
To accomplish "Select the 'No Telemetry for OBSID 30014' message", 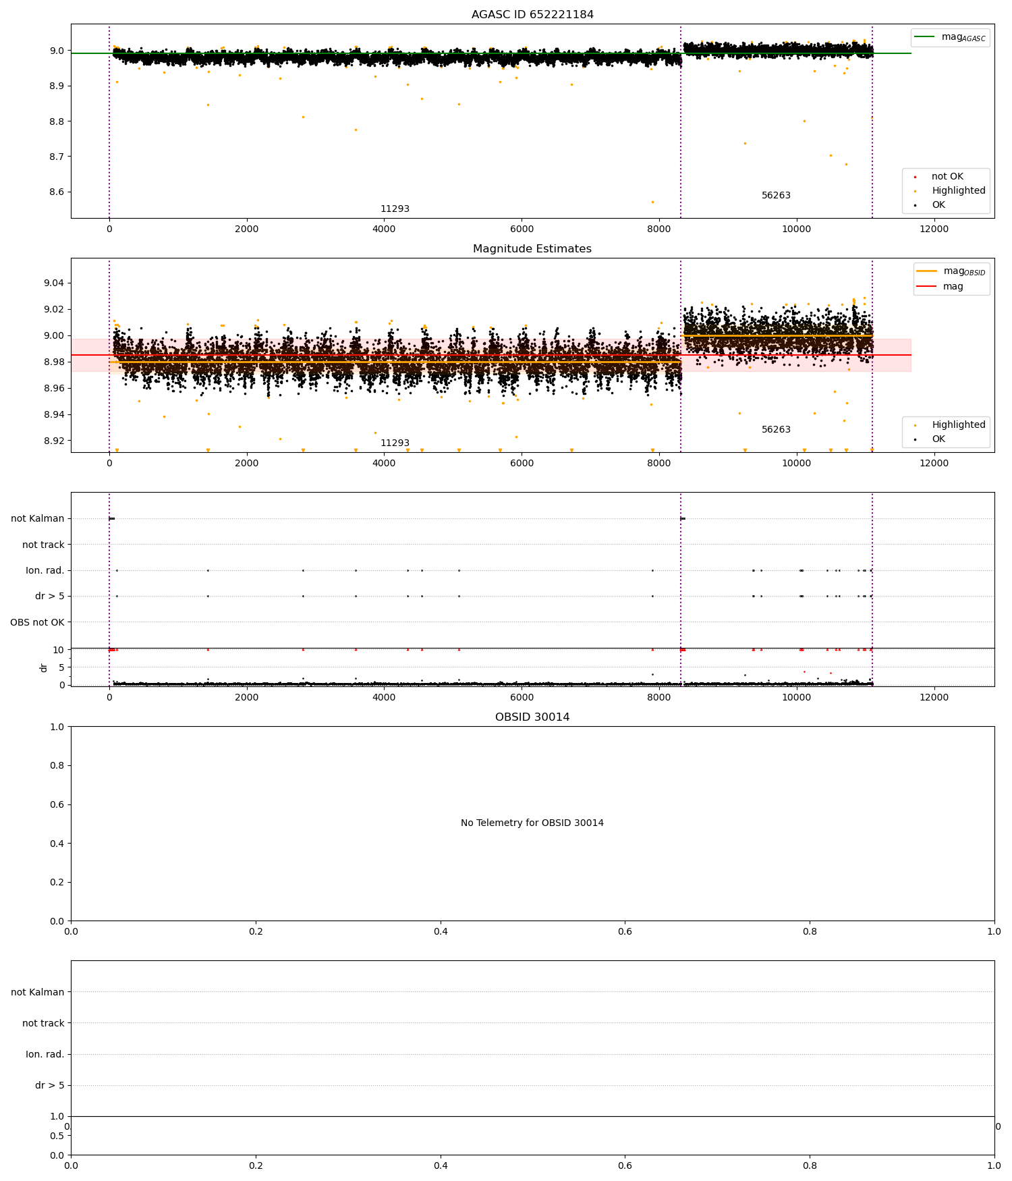I will [532, 823].
